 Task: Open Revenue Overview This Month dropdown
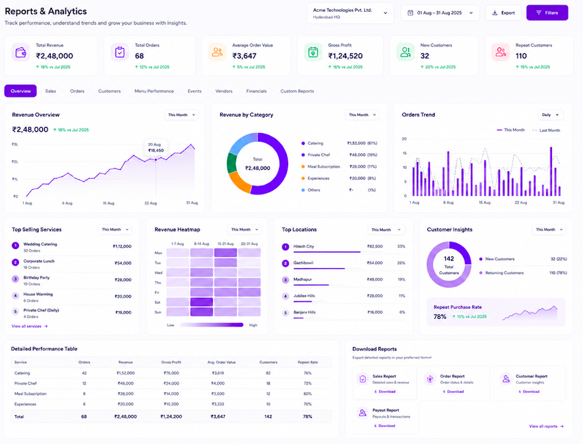[x=181, y=115]
